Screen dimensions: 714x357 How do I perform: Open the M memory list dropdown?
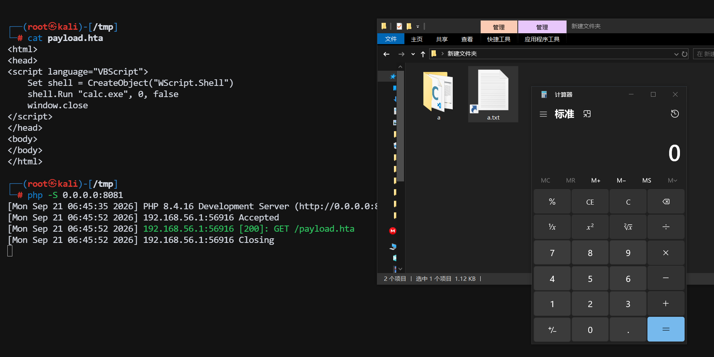(673, 180)
